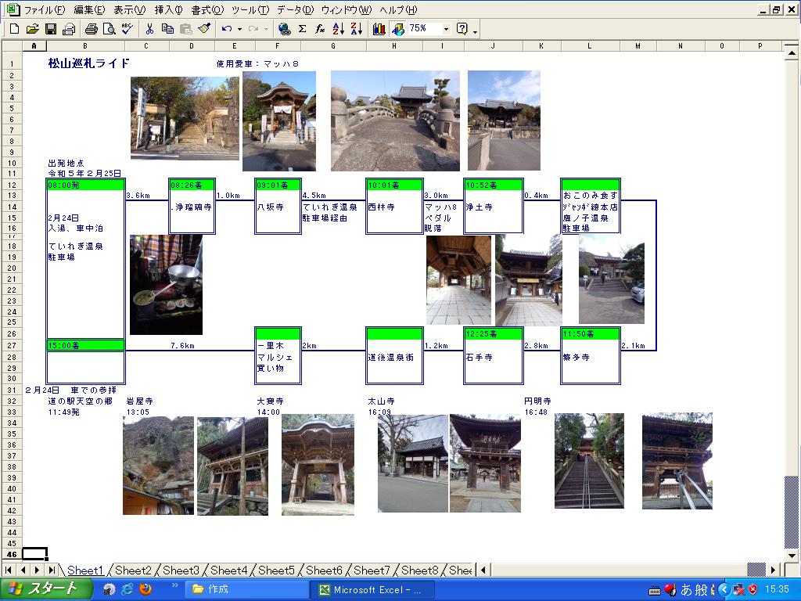Image resolution: width=801 pixels, height=601 pixels.
Task: Click the AutoSum sigma icon
Action: pyautogui.click(x=302, y=29)
